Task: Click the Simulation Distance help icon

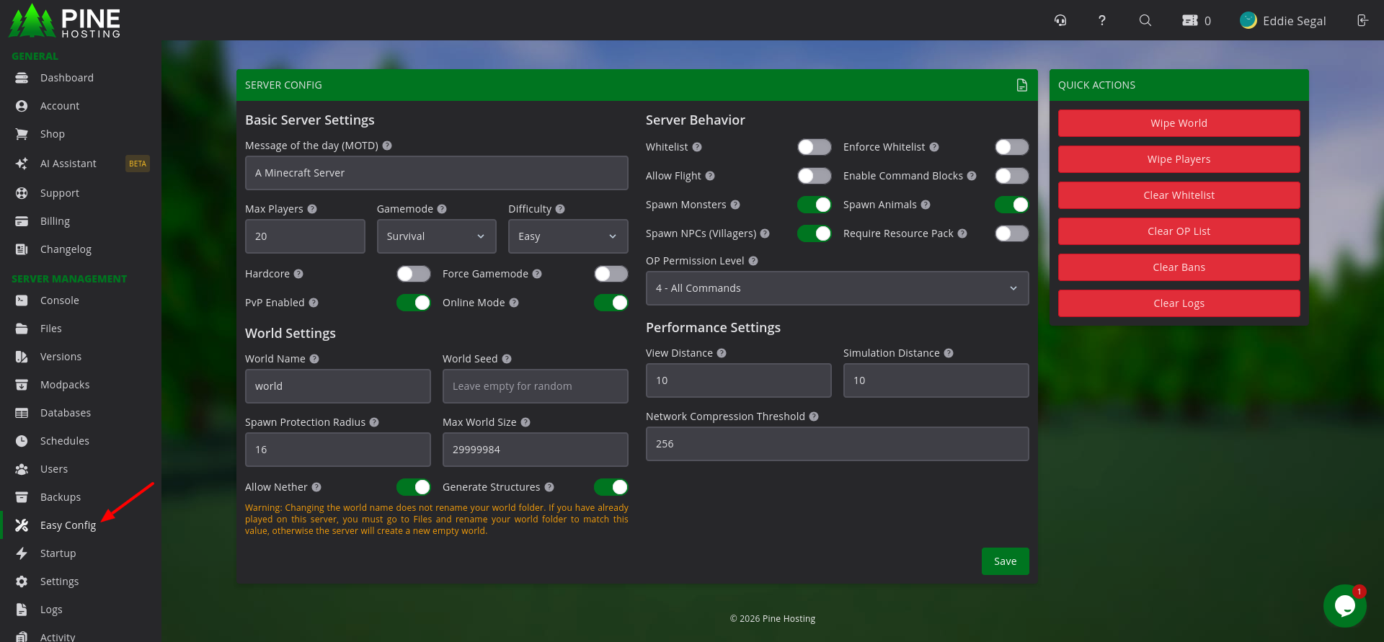Action: (949, 353)
